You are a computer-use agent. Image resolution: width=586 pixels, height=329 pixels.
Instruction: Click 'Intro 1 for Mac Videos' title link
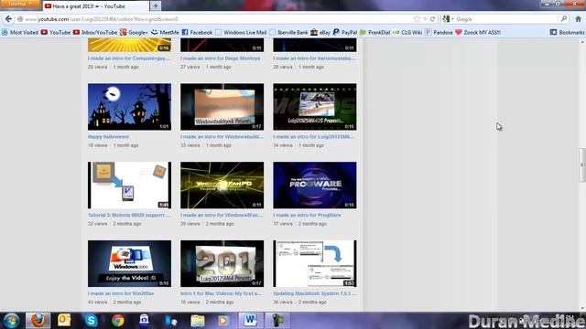click(x=222, y=293)
